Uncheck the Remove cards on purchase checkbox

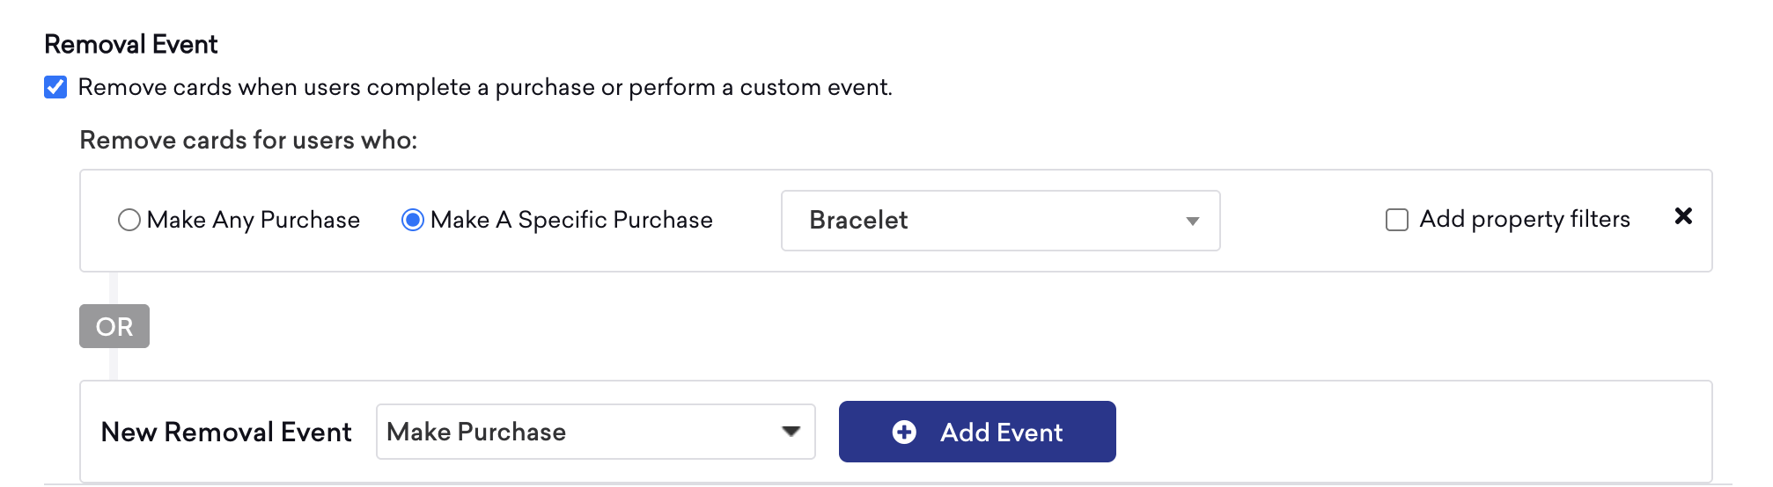(55, 87)
